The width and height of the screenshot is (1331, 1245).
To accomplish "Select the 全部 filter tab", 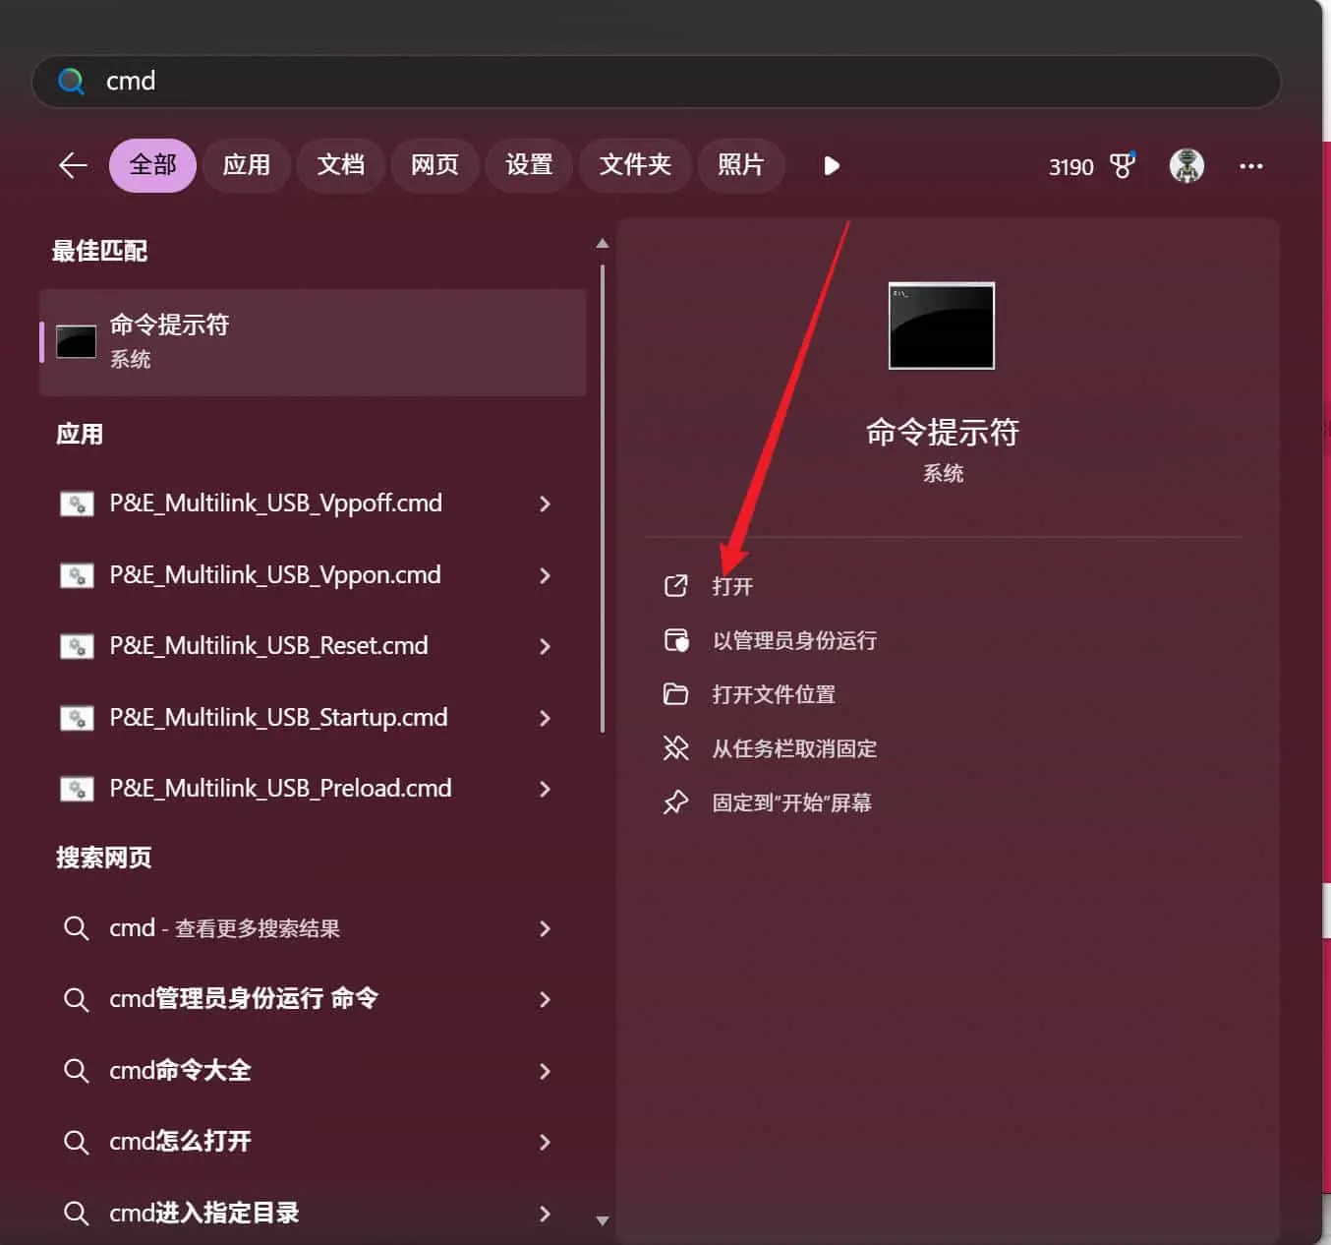I will tap(152, 165).
